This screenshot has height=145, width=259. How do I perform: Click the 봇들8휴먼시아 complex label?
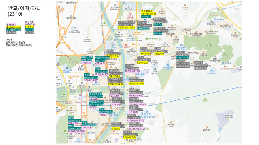pyautogui.click(x=96, y=102)
